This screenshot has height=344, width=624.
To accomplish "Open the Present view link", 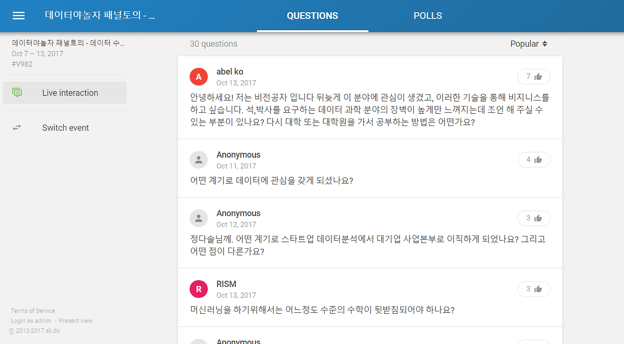I will 75,321.
